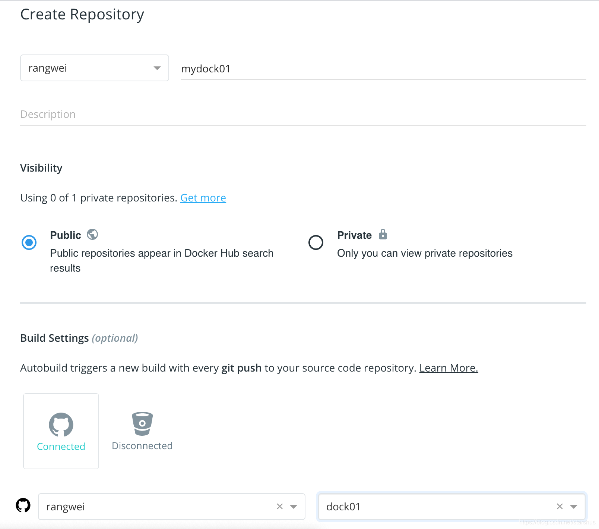599x529 pixels.
Task: Open the Get more private repositories link
Action: tap(203, 198)
